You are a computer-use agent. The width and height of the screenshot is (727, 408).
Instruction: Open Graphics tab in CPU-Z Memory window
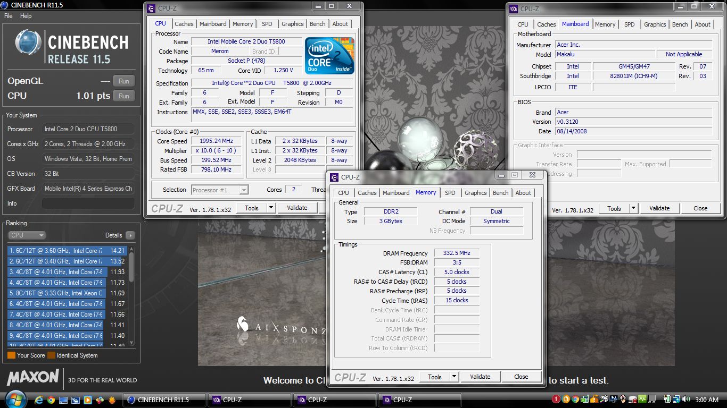[476, 193]
